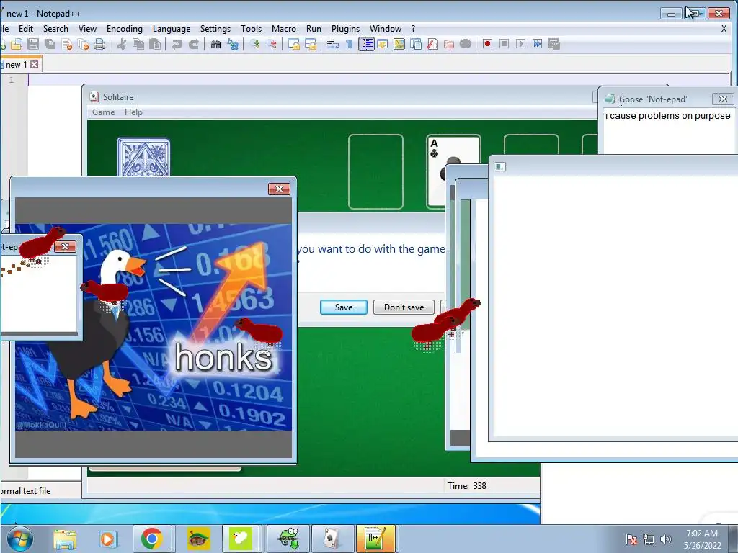This screenshot has width=738, height=553.
Task: Click the Paste icon in Notepad++ toolbar
Action: point(155,44)
